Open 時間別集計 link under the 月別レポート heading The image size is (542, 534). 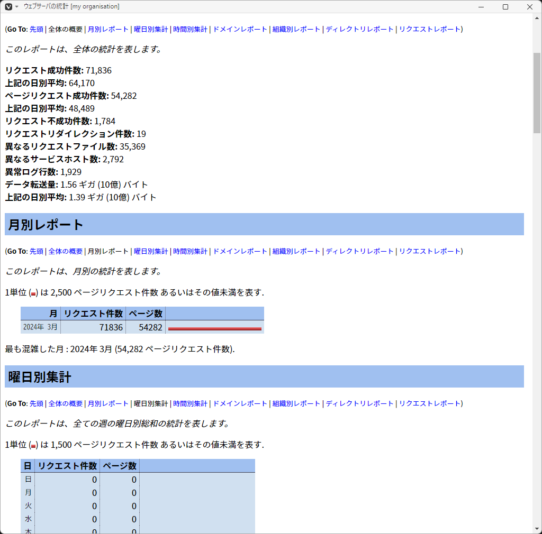[x=190, y=251]
